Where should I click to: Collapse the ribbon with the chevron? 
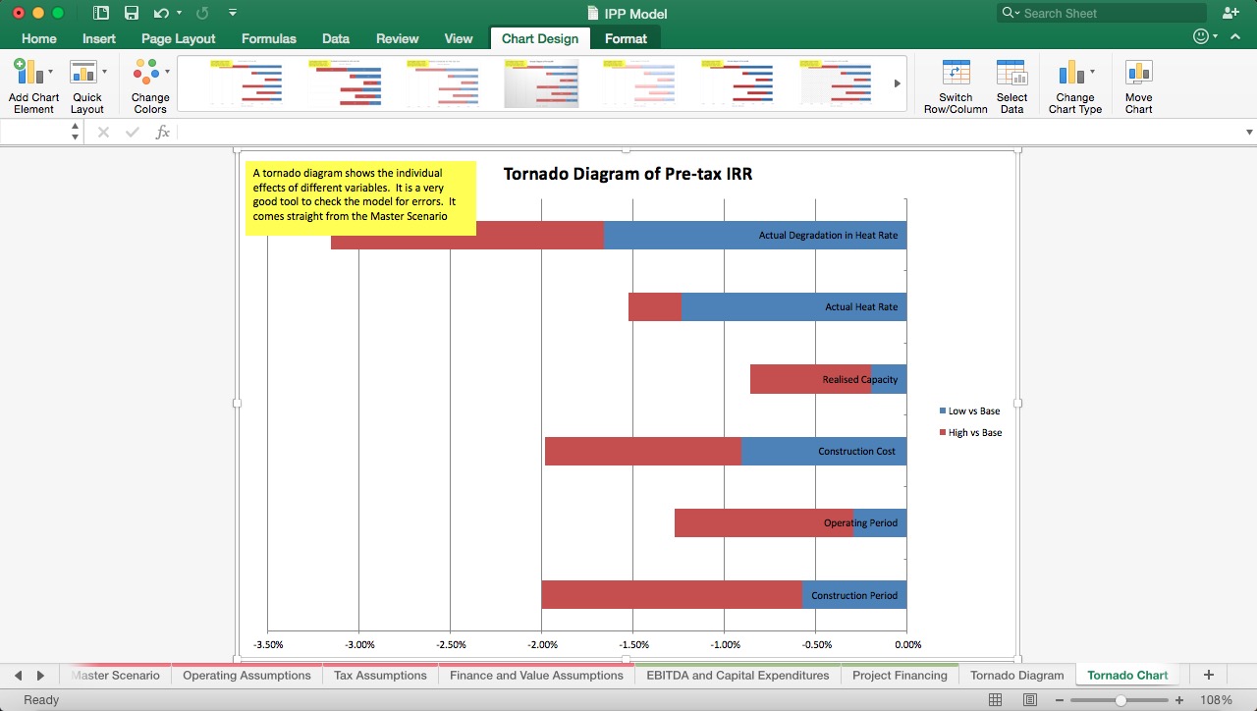[x=1235, y=35]
